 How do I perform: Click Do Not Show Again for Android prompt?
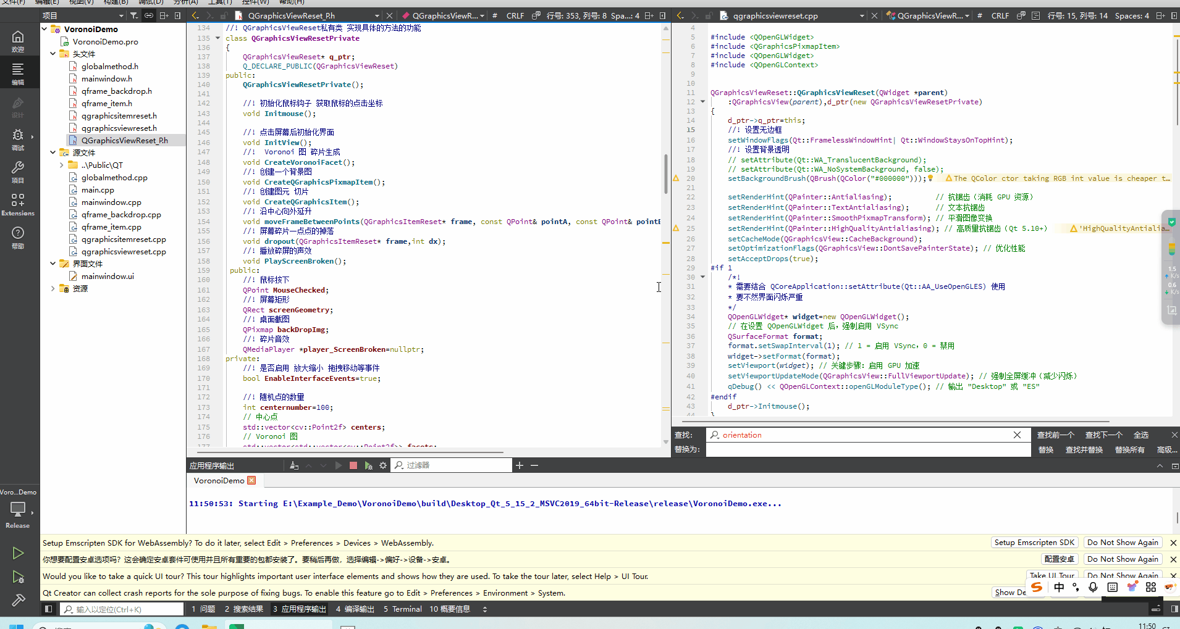[1123, 559]
